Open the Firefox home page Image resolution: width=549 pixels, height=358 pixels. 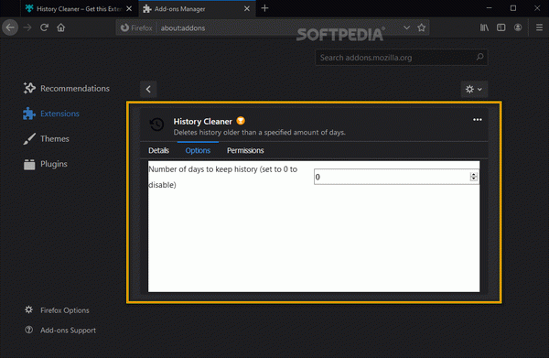click(x=61, y=27)
